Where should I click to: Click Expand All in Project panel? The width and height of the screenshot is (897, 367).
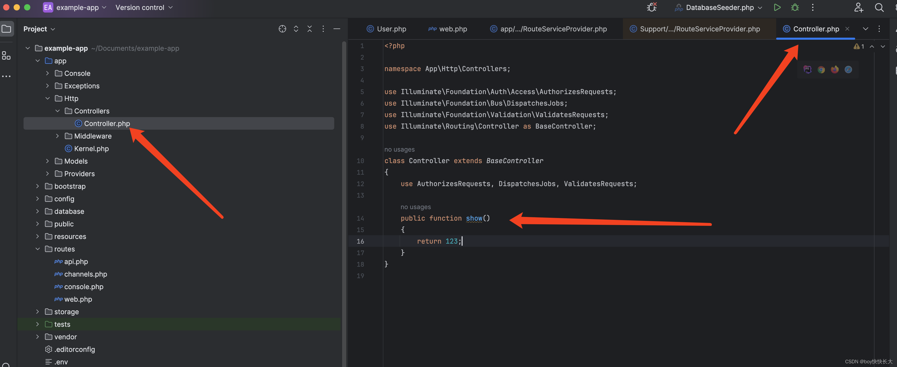(x=296, y=29)
